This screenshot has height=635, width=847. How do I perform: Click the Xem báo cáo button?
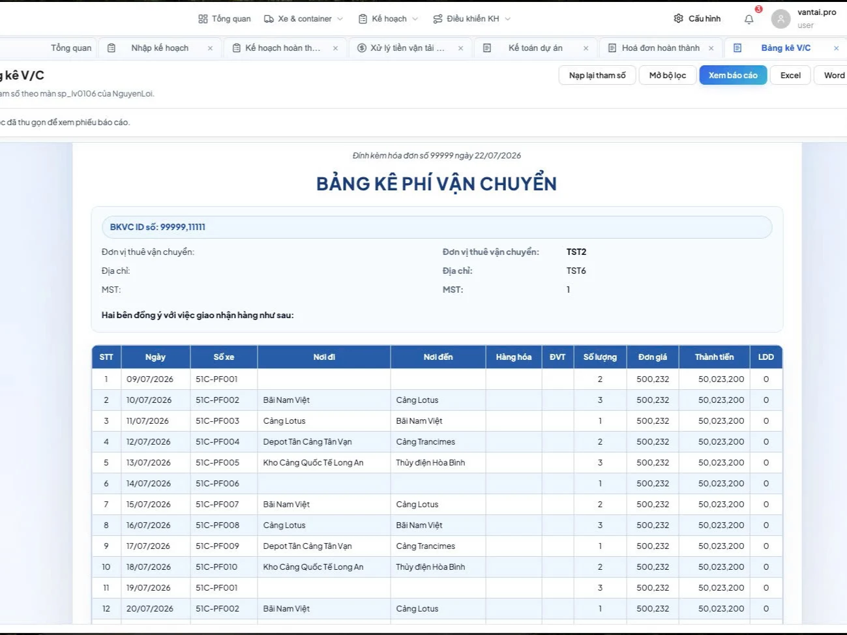pyautogui.click(x=733, y=76)
